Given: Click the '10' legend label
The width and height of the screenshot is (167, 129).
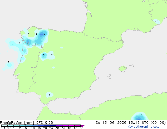Looking at the screenshot, I should pyautogui.click(x=33, y=128).
